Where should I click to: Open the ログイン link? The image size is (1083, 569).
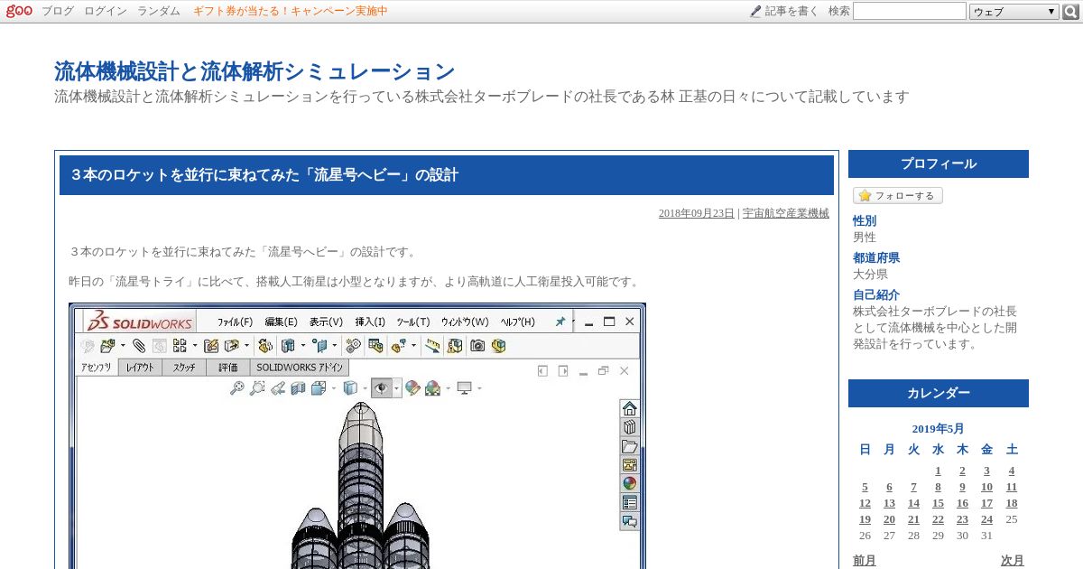(x=106, y=11)
